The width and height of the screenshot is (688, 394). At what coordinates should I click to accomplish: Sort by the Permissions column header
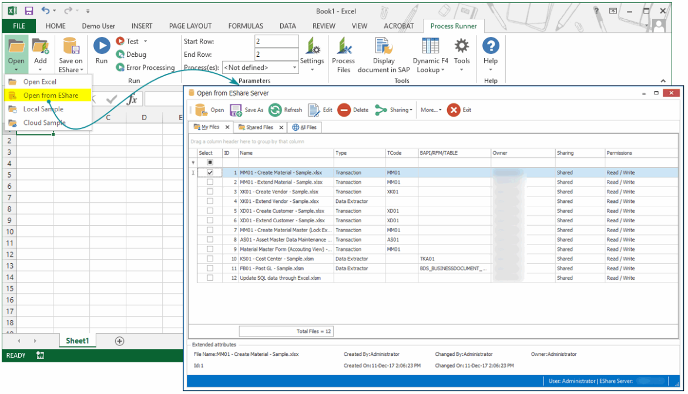[x=642, y=153]
